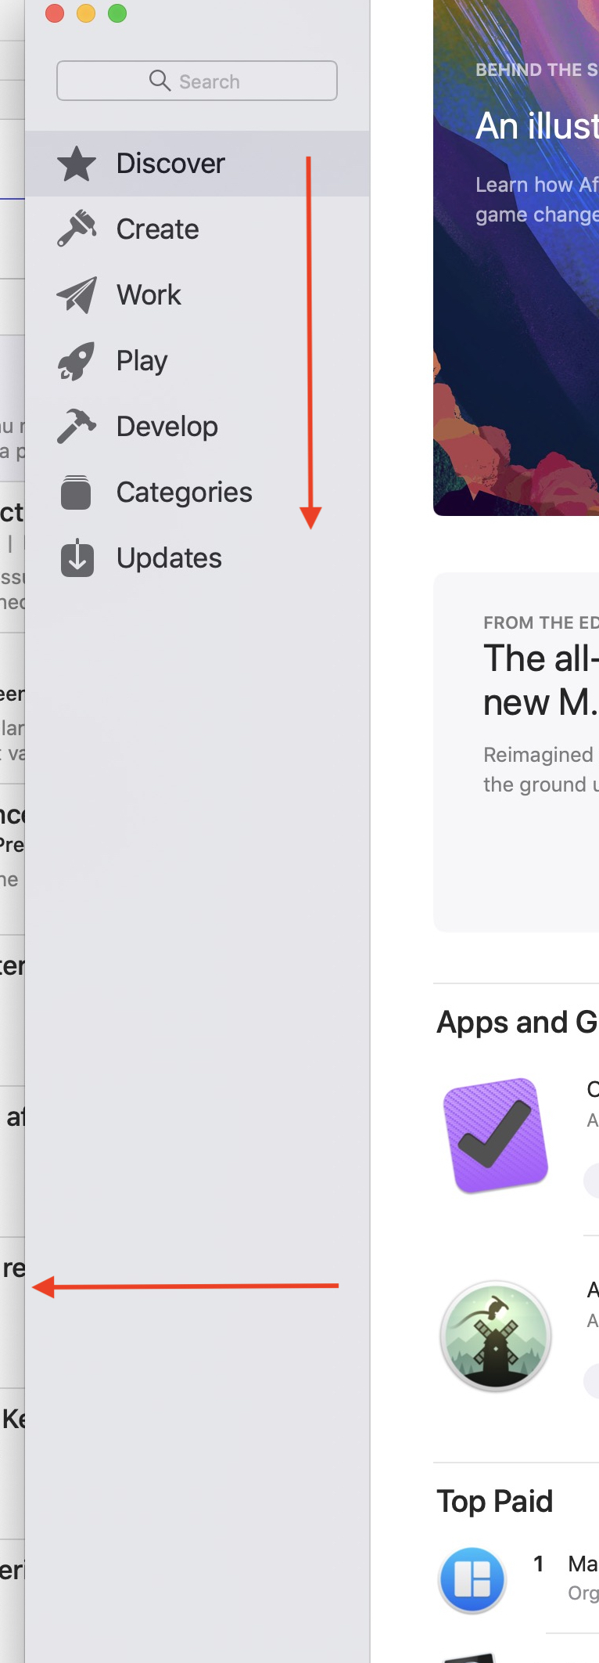Click the green full-screen window button
This screenshot has width=599, height=1663.
[x=117, y=13]
